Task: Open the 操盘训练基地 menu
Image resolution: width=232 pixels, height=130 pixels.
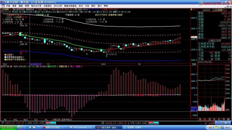Action: [70, 6]
